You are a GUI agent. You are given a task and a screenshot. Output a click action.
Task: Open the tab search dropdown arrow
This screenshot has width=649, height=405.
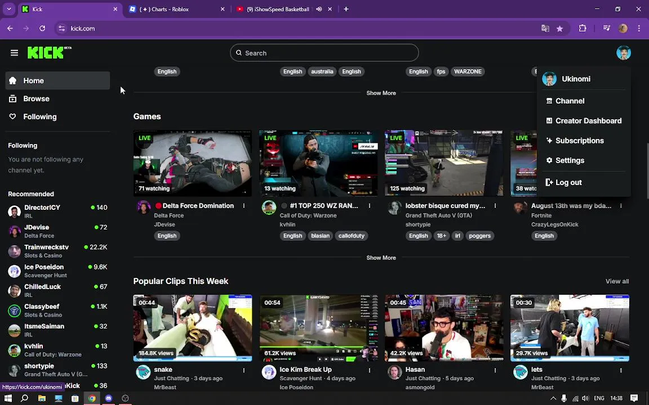coord(8,9)
